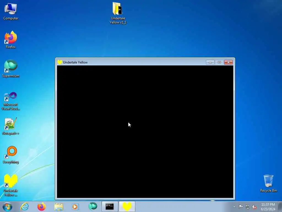
Task: Maximize the Undertale Yellow window
Action: click(x=219, y=62)
